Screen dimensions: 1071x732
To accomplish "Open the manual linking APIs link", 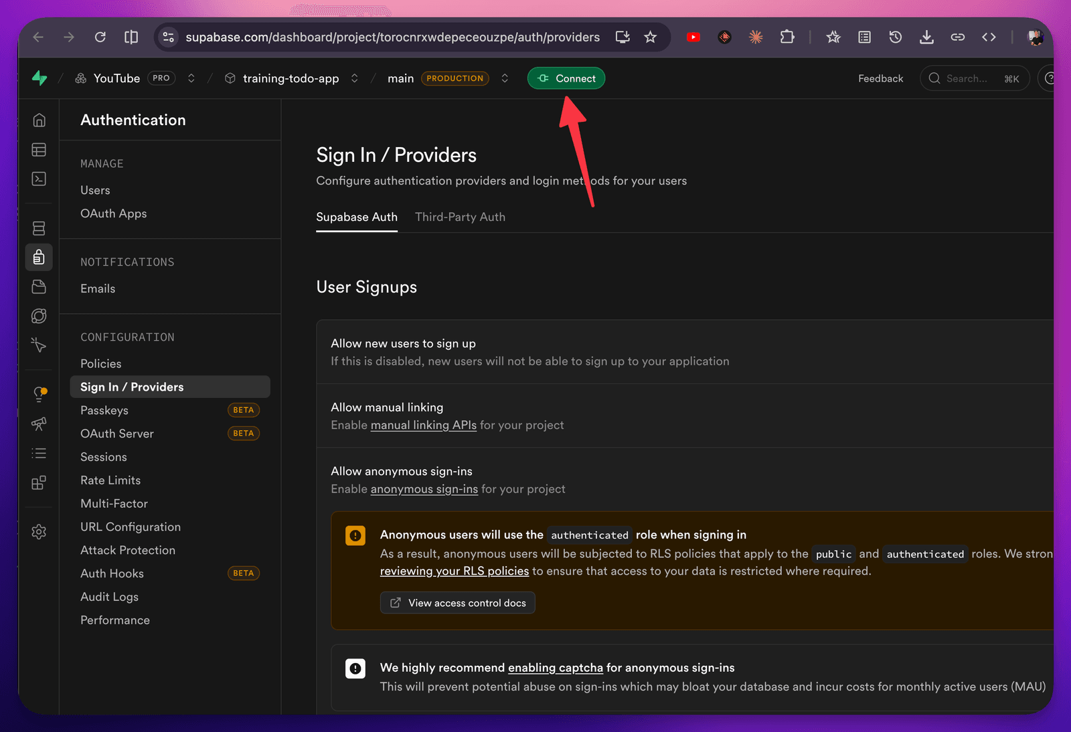I will [x=424, y=425].
